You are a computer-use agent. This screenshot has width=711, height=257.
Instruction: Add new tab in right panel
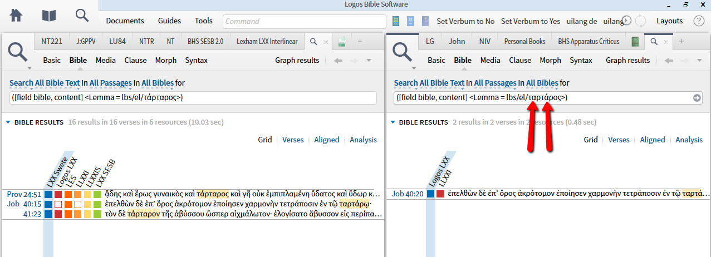[x=681, y=41]
